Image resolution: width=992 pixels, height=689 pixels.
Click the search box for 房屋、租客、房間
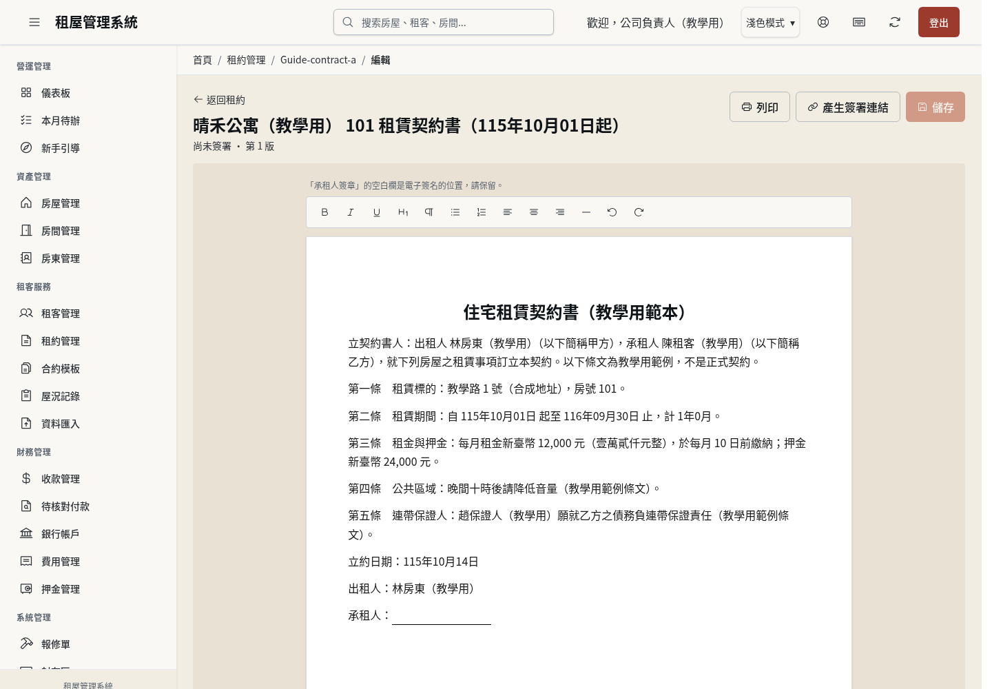pos(444,22)
